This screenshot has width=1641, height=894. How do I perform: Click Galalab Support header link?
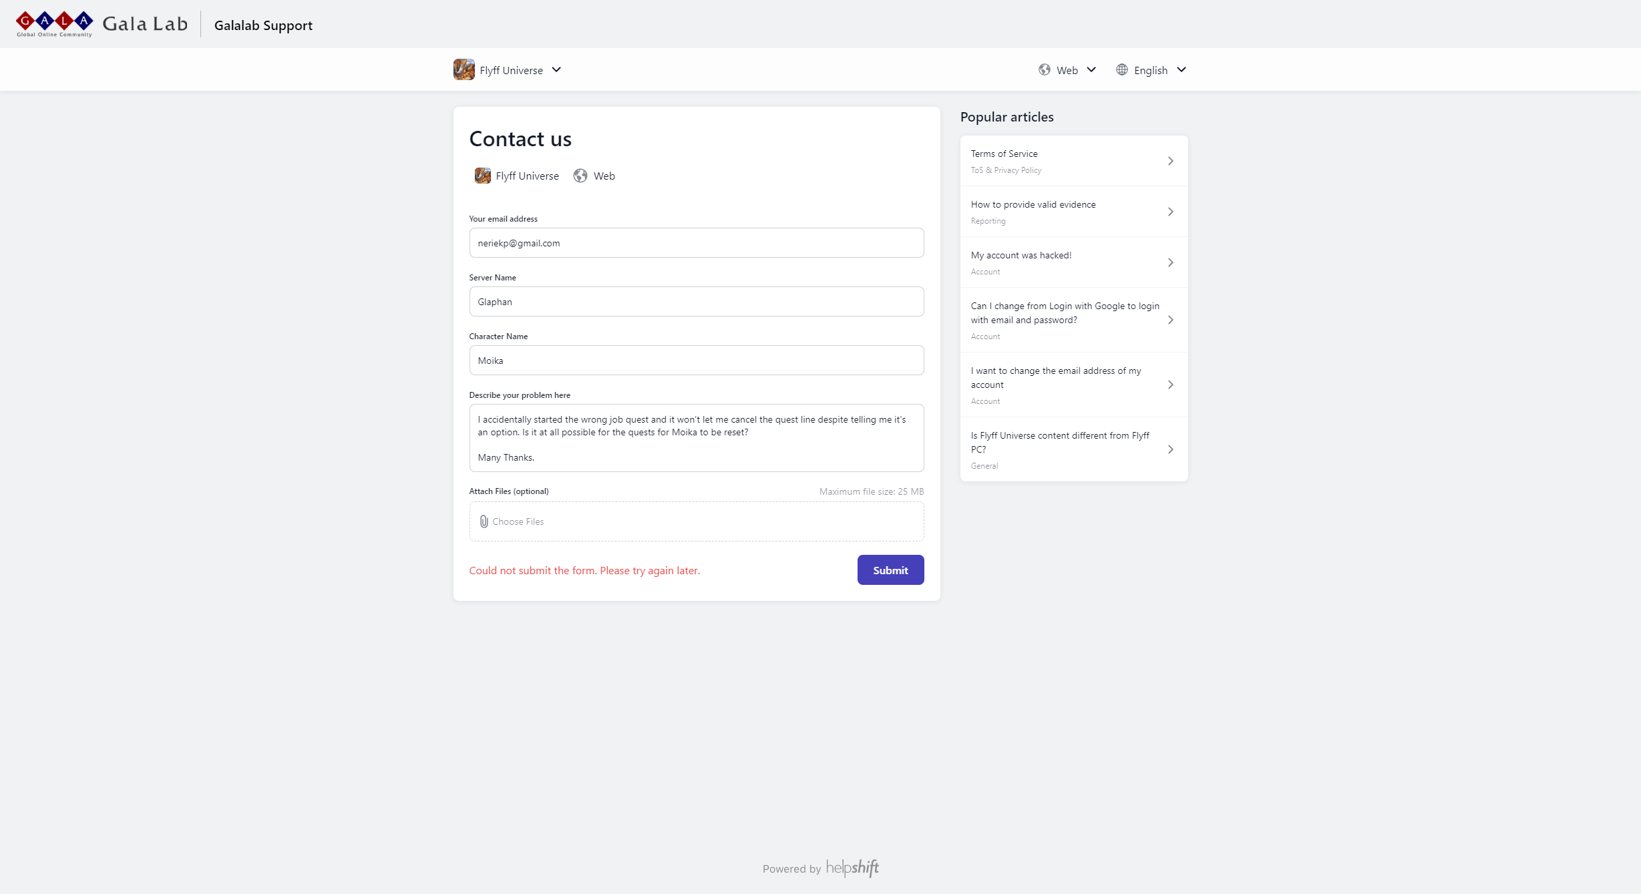263,25
